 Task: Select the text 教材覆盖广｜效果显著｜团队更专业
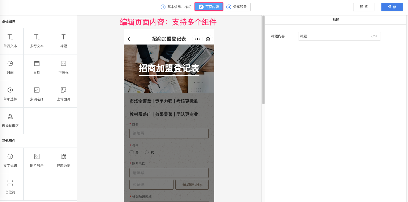(x=164, y=114)
